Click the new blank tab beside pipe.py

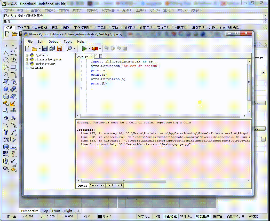(101, 56)
